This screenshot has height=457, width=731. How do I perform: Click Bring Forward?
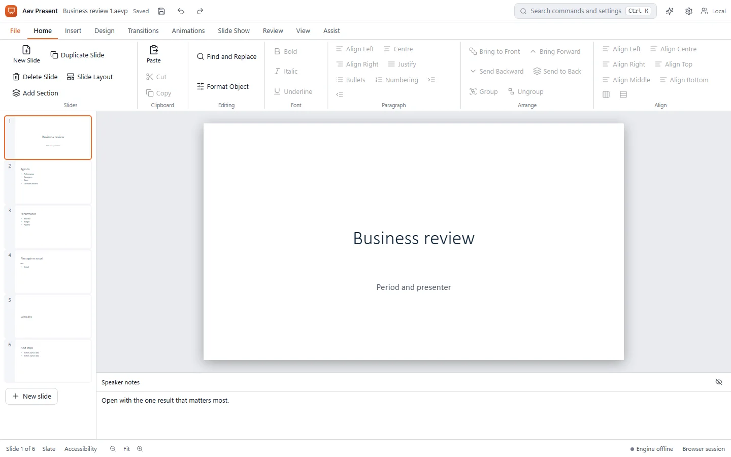555,51
